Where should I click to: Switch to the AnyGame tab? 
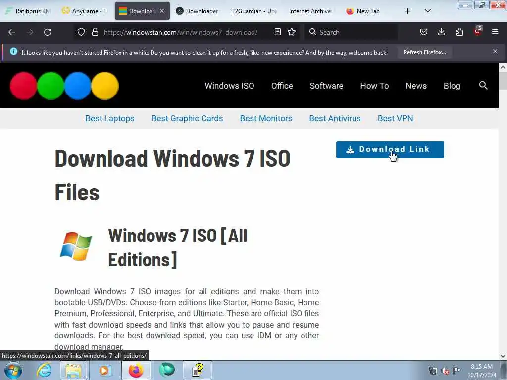click(x=85, y=11)
